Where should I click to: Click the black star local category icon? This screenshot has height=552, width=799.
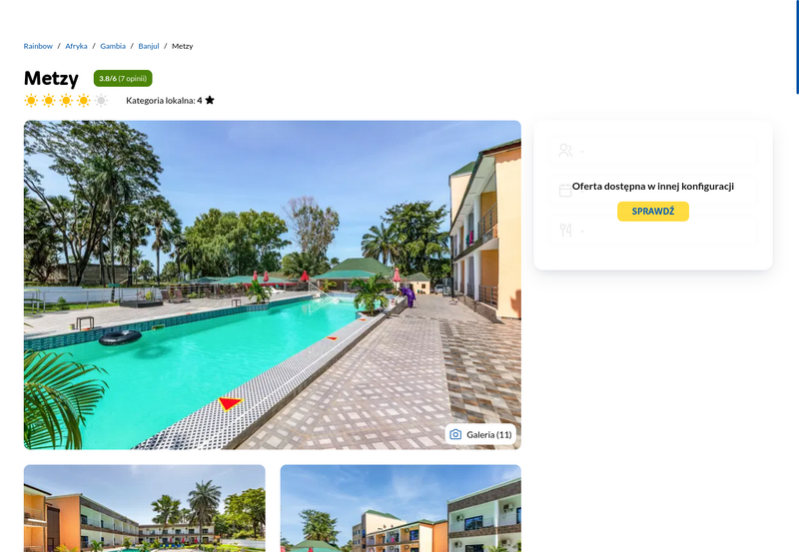coord(210,100)
